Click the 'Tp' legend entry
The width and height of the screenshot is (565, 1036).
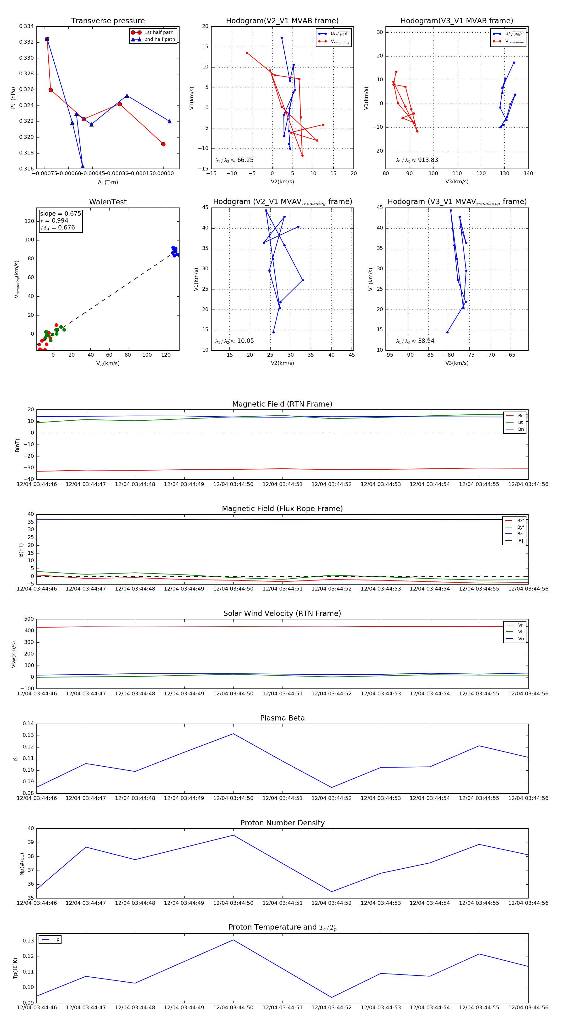click(x=51, y=940)
